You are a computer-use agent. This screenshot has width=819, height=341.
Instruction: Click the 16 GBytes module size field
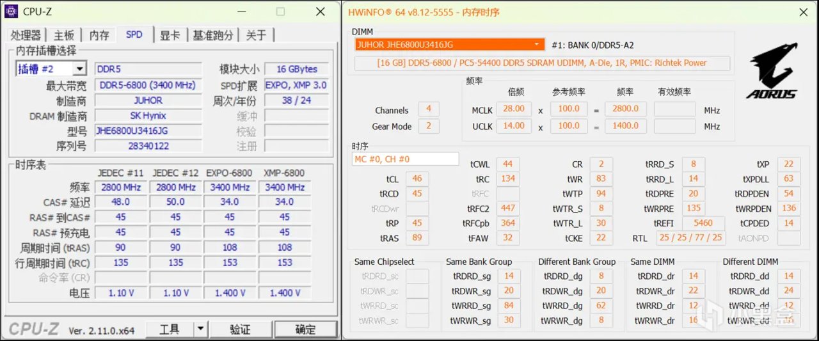point(297,69)
